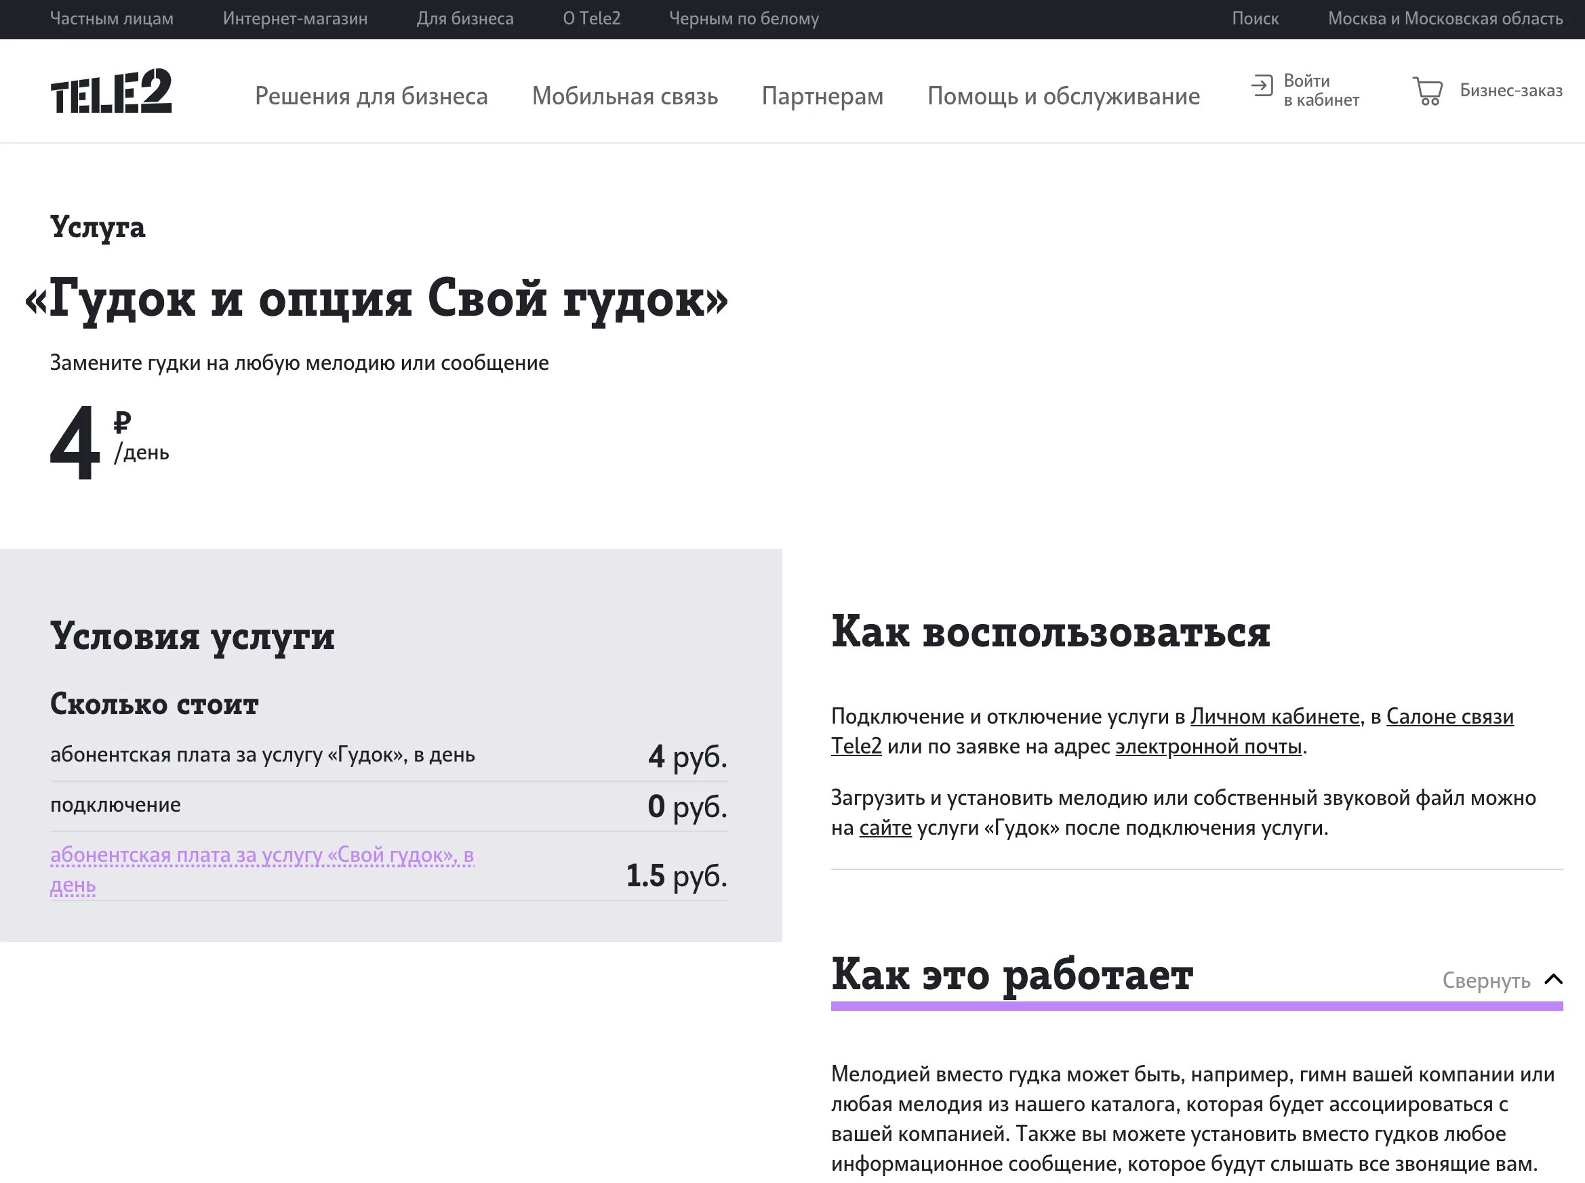Click the '«Гудок и опция Свой гудок»' title
Screen dimensions: 1585x1183
376,299
